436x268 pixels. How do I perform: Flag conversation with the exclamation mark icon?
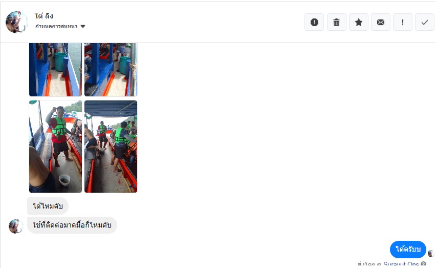point(403,22)
